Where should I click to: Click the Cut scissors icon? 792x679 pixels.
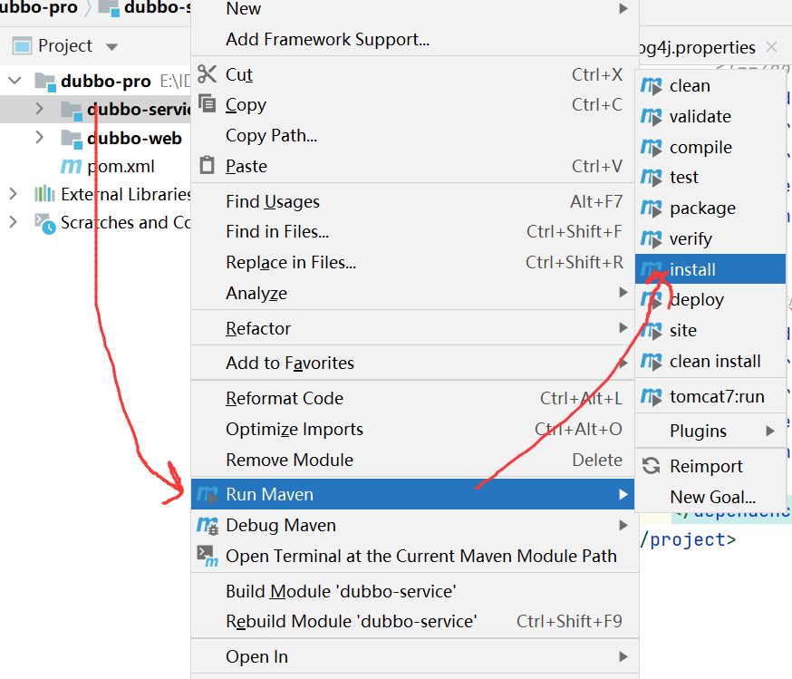tap(207, 74)
